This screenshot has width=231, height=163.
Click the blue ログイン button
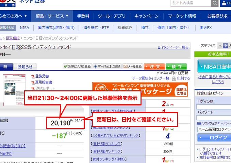[x=214, y=138]
